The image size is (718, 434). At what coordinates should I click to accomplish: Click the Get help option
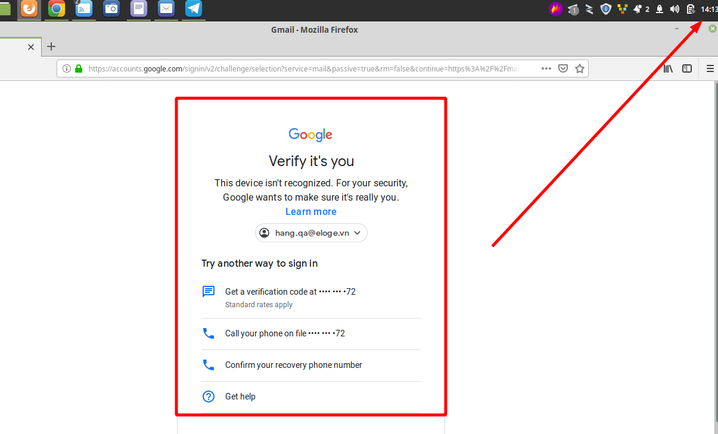[x=311, y=396]
